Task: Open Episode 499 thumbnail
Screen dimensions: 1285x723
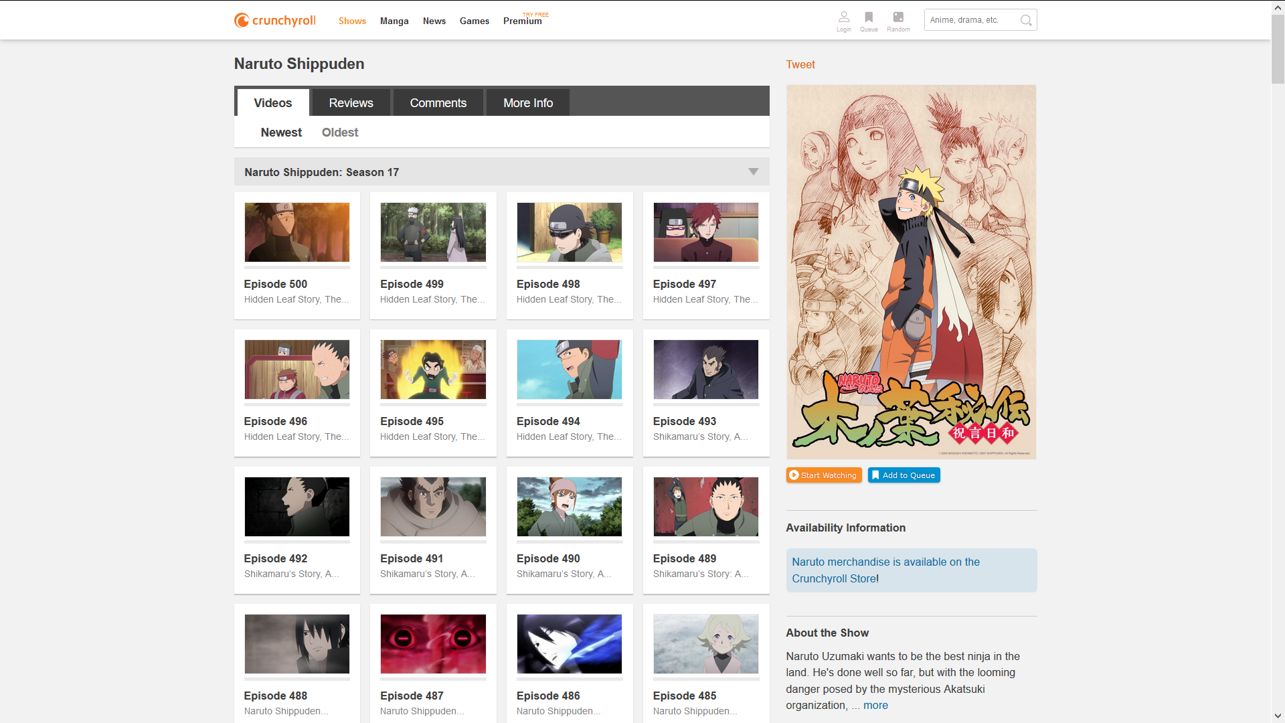Action: click(x=433, y=232)
